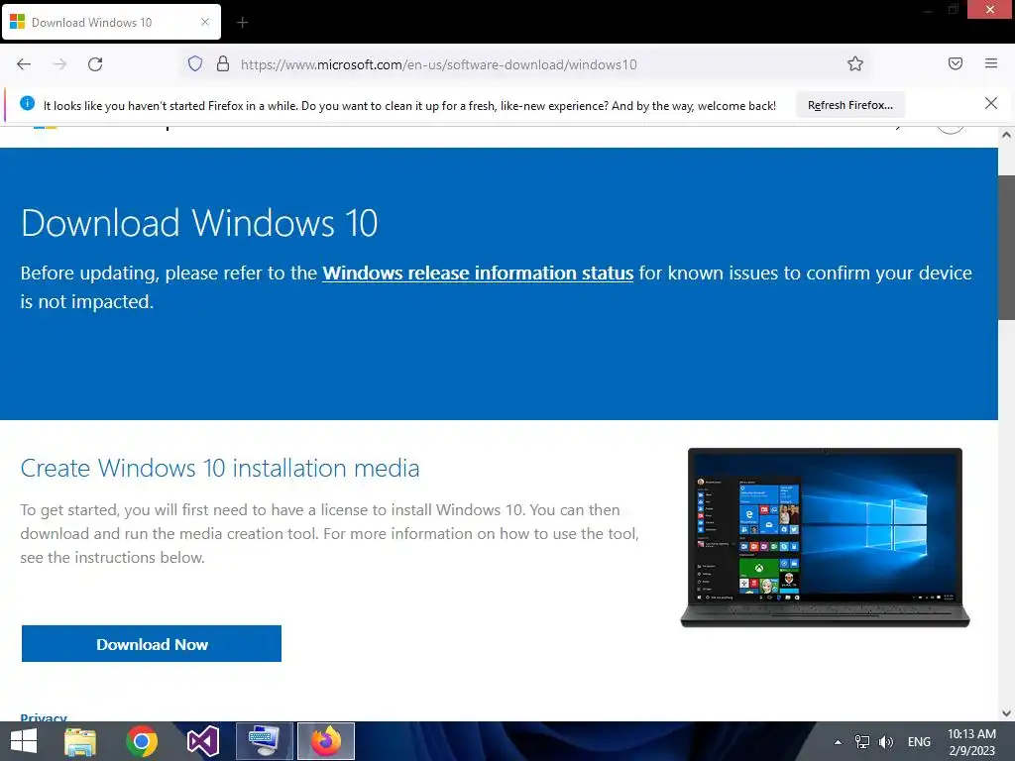The image size is (1015, 761).
Task: Open the Firefox application menu
Action: pyautogui.click(x=991, y=63)
